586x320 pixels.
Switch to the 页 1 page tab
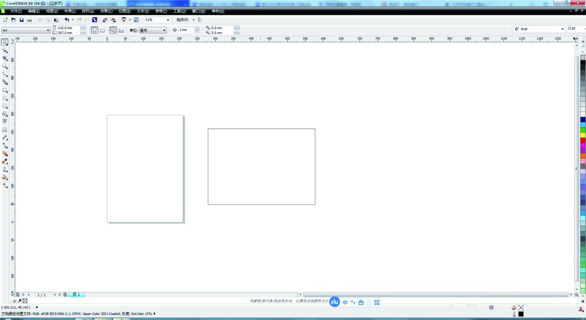point(76,295)
